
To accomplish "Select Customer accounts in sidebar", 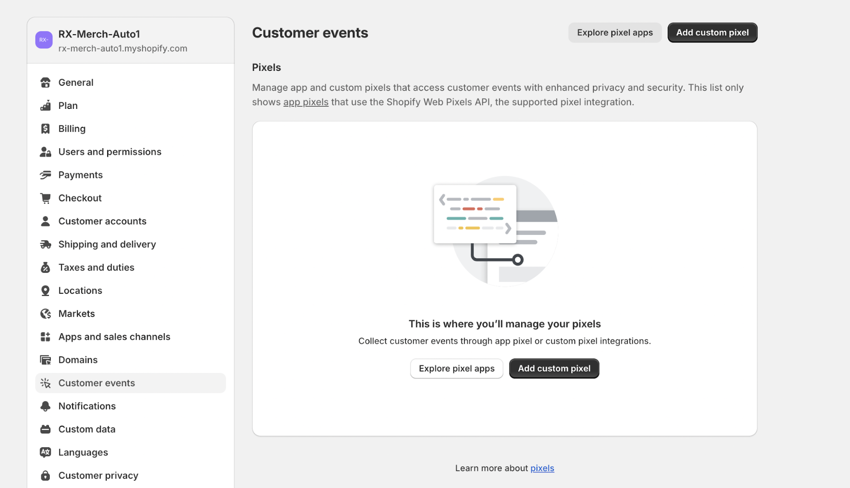I will [102, 221].
